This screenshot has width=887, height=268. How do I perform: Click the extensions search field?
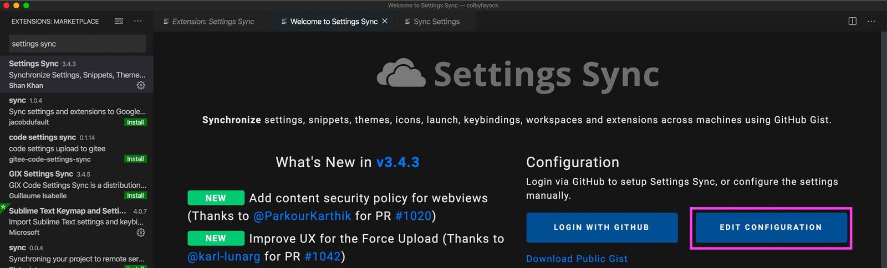77,44
